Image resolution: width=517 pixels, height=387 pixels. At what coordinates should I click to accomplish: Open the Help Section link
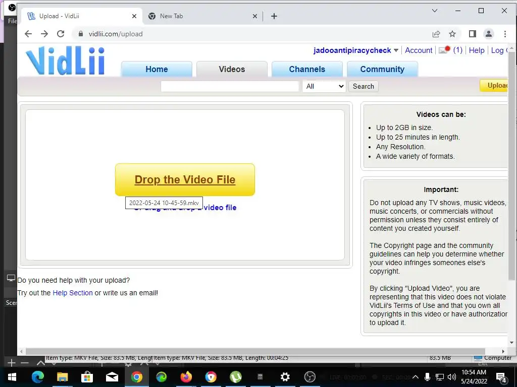tap(73, 293)
